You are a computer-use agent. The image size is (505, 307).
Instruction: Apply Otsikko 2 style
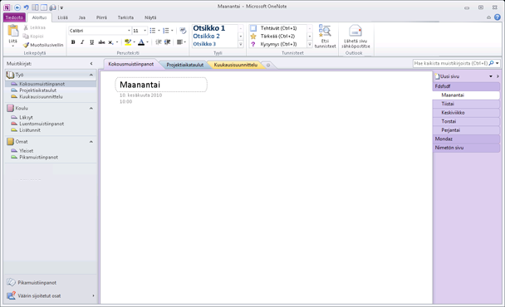[x=207, y=37]
